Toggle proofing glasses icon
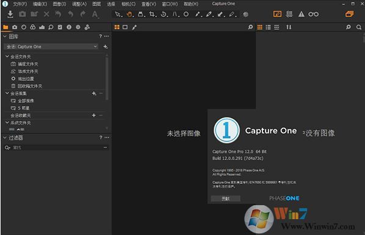Screen dimensions: 365x235 (313, 14)
